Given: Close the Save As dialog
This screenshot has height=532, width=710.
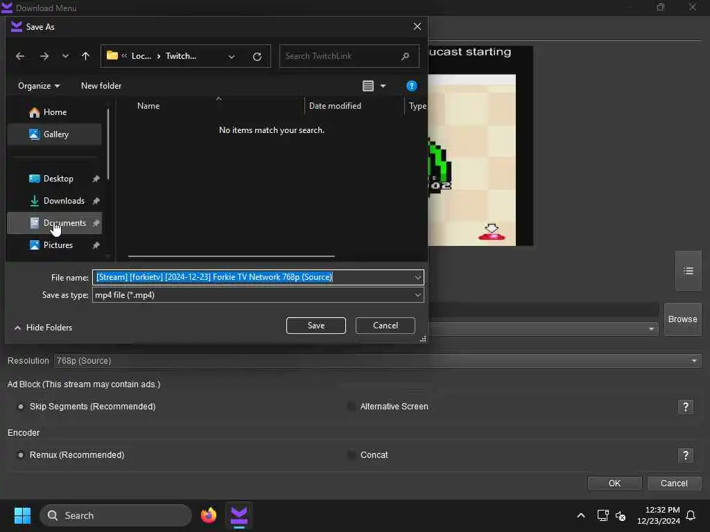Looking at the screenshot, I should point(417,27).
